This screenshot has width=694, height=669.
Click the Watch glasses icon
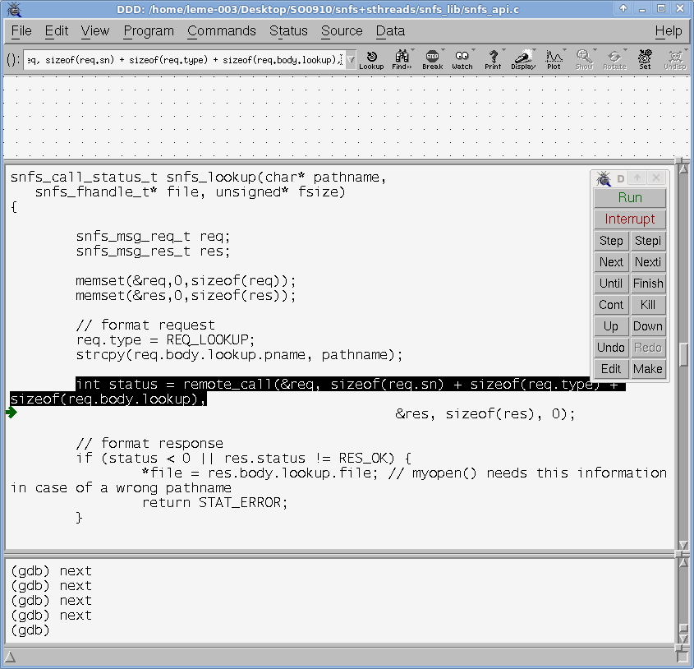(x=462, y=60)
